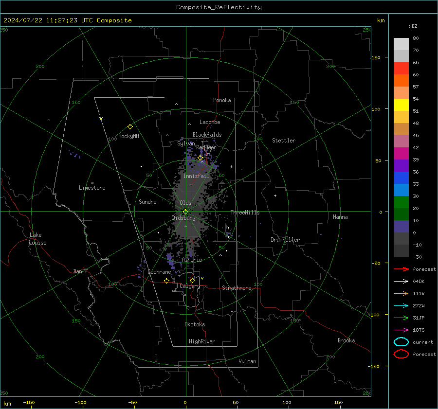Pick the pink 42-45 dBZ color swatch
438x409 pixels.
click(x=401, y=141)
